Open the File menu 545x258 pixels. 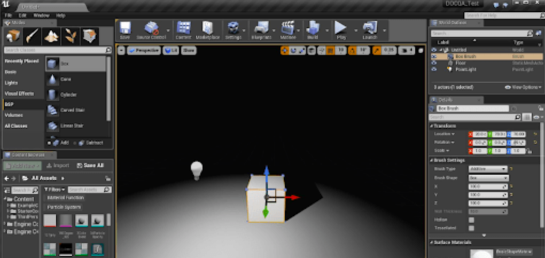point(9,15)
